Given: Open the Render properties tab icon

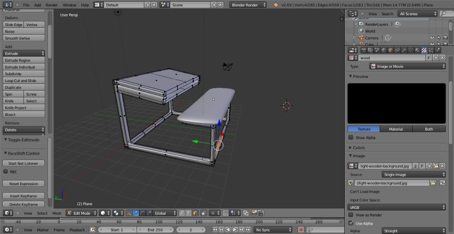Looking at the screenshot, I should point(364,50).
